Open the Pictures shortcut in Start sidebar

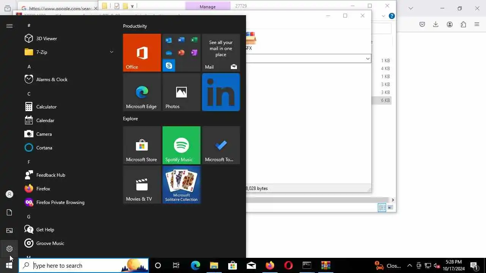click(9, 231)
